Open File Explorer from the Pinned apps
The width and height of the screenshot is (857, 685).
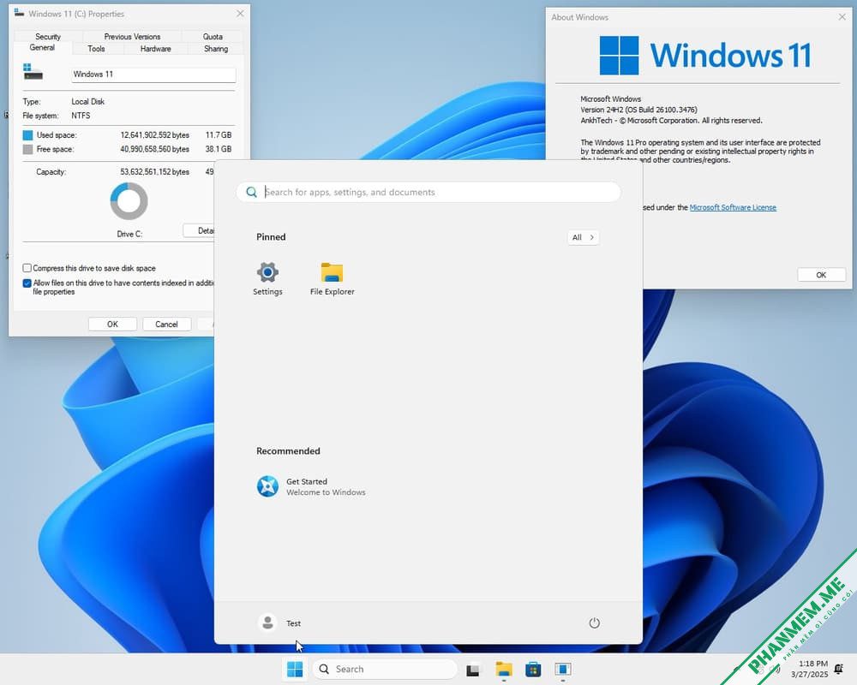[x=332, y=278]
